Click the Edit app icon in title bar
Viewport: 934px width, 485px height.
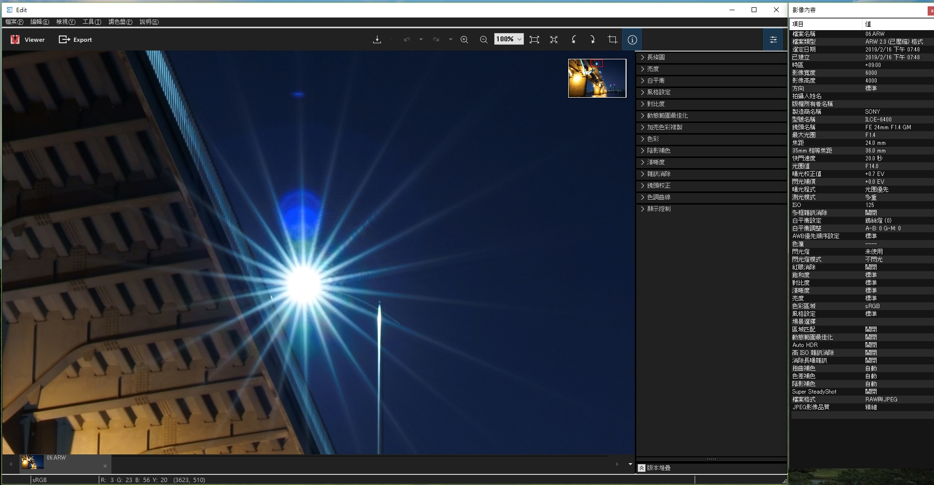9,10
